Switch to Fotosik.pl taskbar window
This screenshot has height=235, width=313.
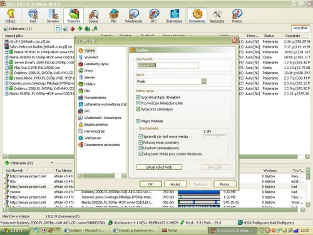[134, 231]
